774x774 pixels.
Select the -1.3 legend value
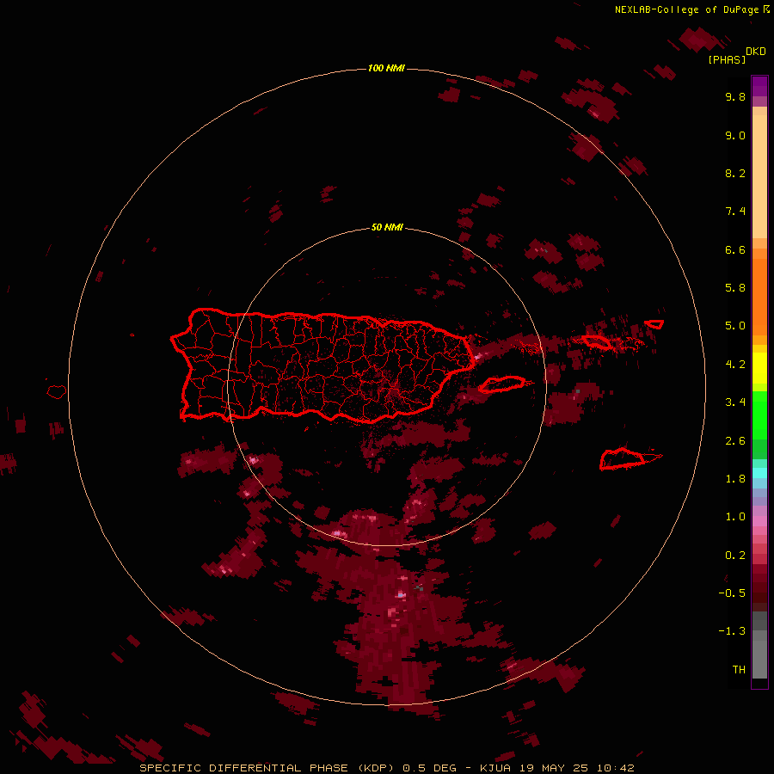pyautogui.click(x=732, y=631)
